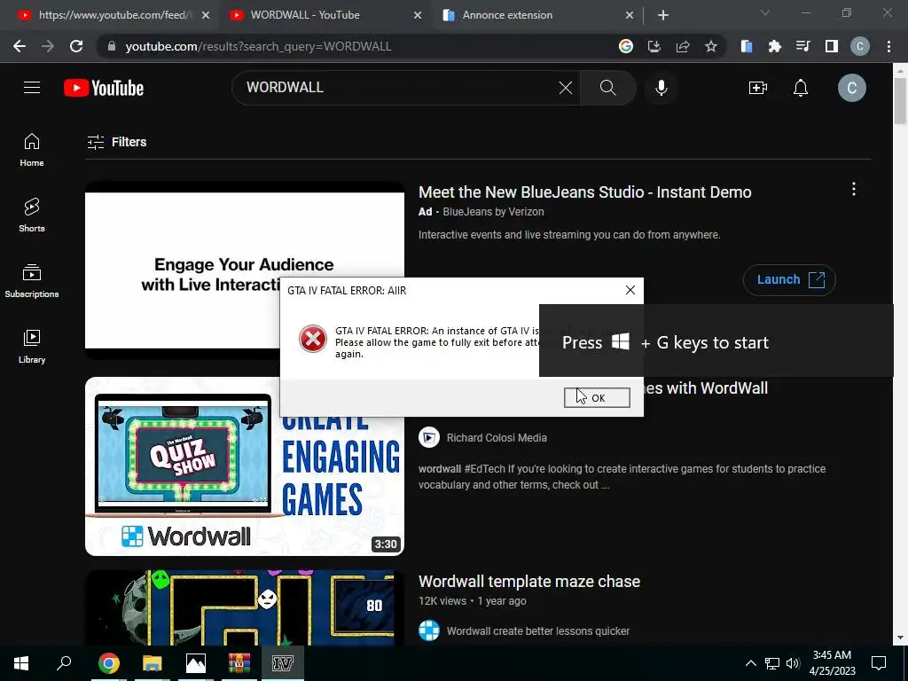Open a new browser tab

click(663, 15)
